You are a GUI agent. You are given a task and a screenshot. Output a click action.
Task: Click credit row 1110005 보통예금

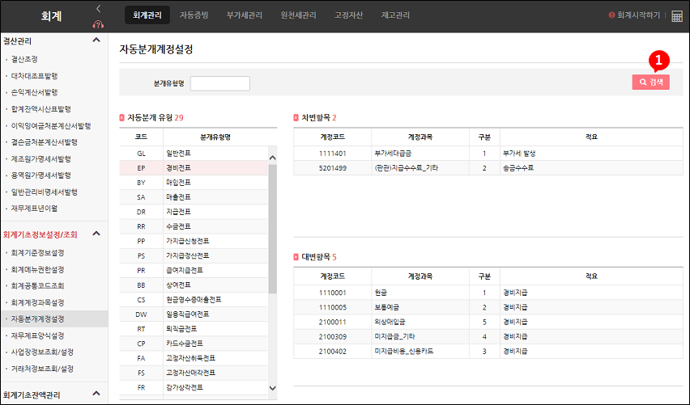pos(488,307)
